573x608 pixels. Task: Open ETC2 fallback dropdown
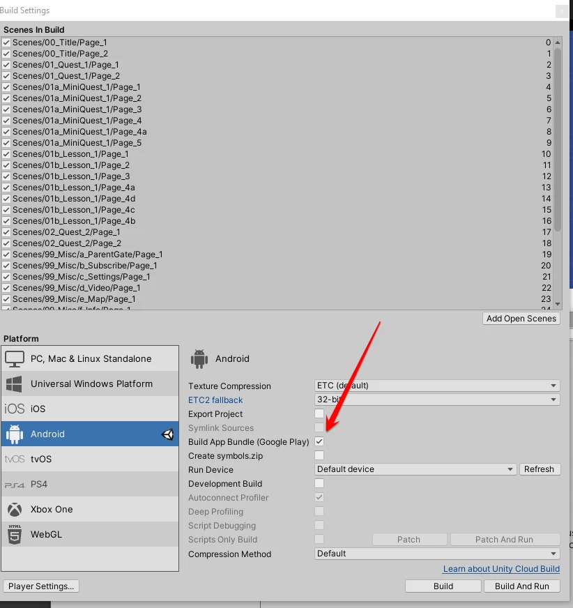click(437, 400)
